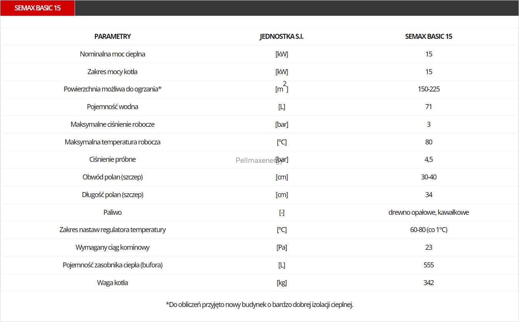Screen dimensions: 519x322
Task: Click the JEDNOSTKA S.I. column header
Action: (282, 37)
